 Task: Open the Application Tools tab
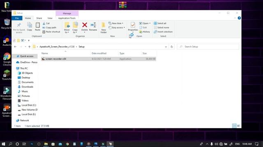pyautogui.click(x=67, y=18)
